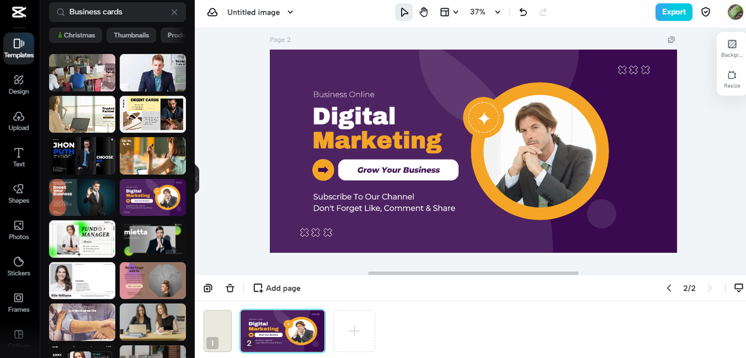
Task: Open the Design sidebar panel
Action: click(19, 85)
